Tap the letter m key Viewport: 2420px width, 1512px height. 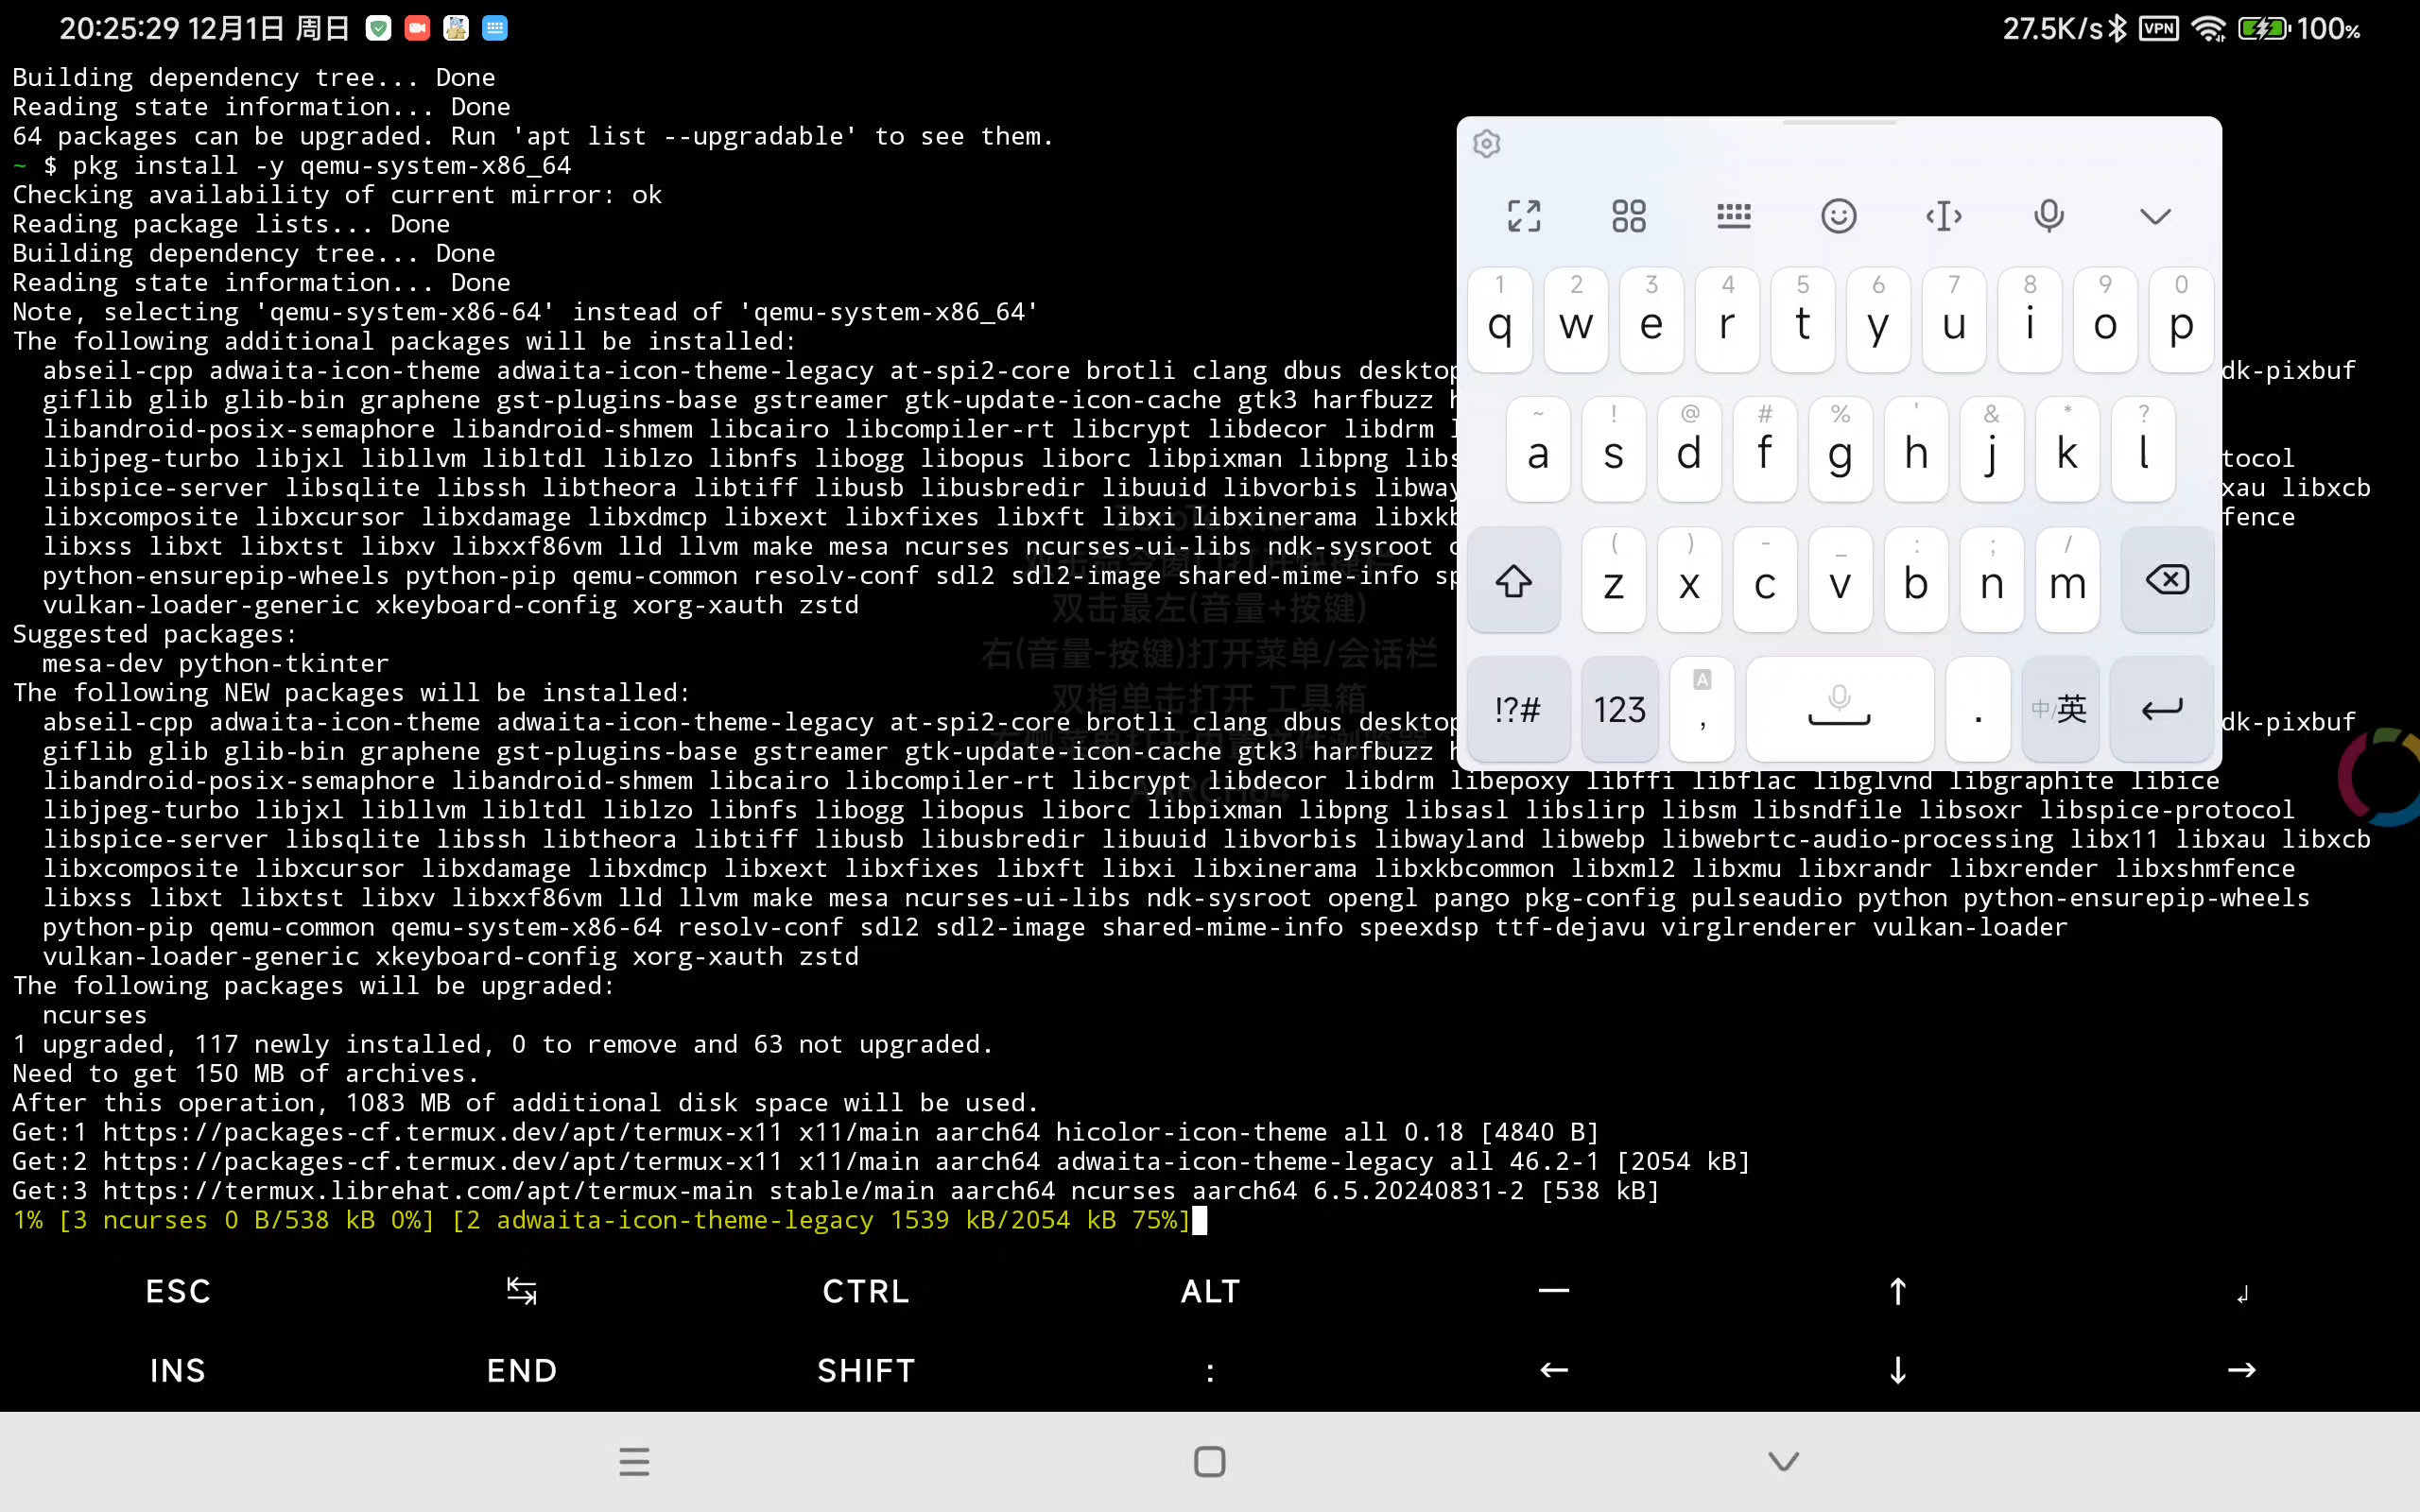(x=2067, y=580)
